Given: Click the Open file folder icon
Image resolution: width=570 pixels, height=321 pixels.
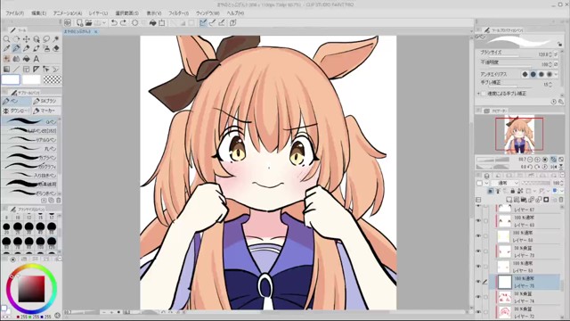Looking at the screenshot, I should pyautogui.click(x=88, y=22).
